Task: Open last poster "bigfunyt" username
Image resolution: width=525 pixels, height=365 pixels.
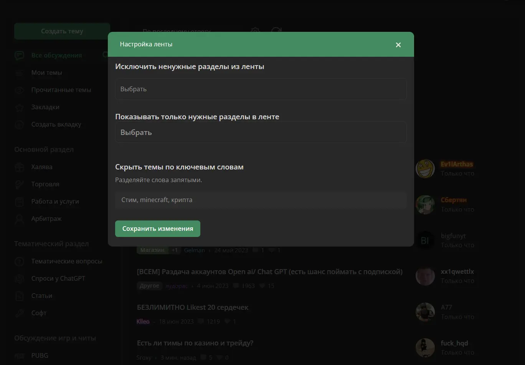Action: point(453,236)
